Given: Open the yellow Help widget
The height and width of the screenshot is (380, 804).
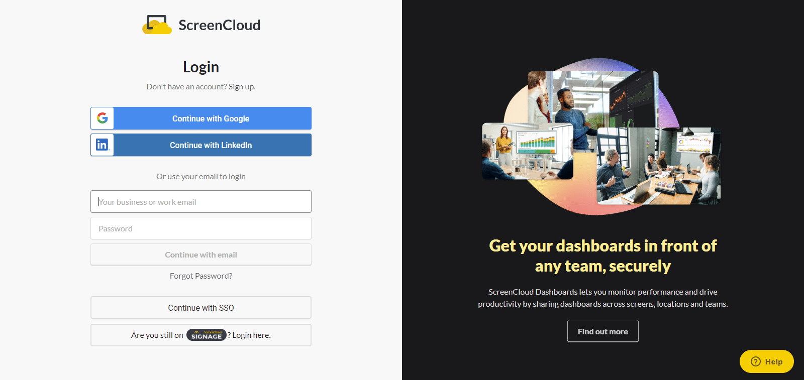Looking at the screenshot, I should [766, 361].
